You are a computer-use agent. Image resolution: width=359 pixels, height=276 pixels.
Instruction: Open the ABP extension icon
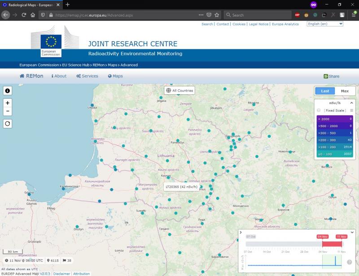(297, 15)
